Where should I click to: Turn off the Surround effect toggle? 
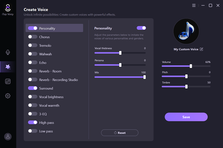[x=33, y=88]
